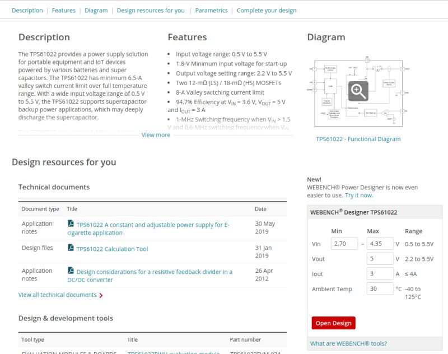The height and width of the screenshot is (354, 448).
Task: Open the Complete your design tab
Action: tap(267, 11)
